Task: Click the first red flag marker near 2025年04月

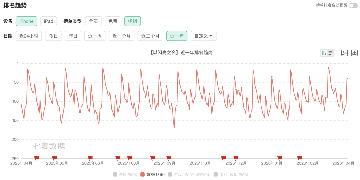Action: [x=36, y=158]
